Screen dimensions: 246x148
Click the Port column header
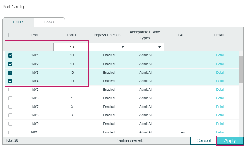35,35
